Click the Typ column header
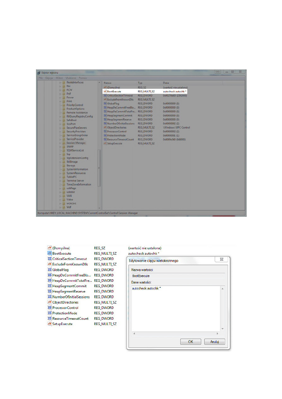Screen dimensions: 282x399 [140, 83]
